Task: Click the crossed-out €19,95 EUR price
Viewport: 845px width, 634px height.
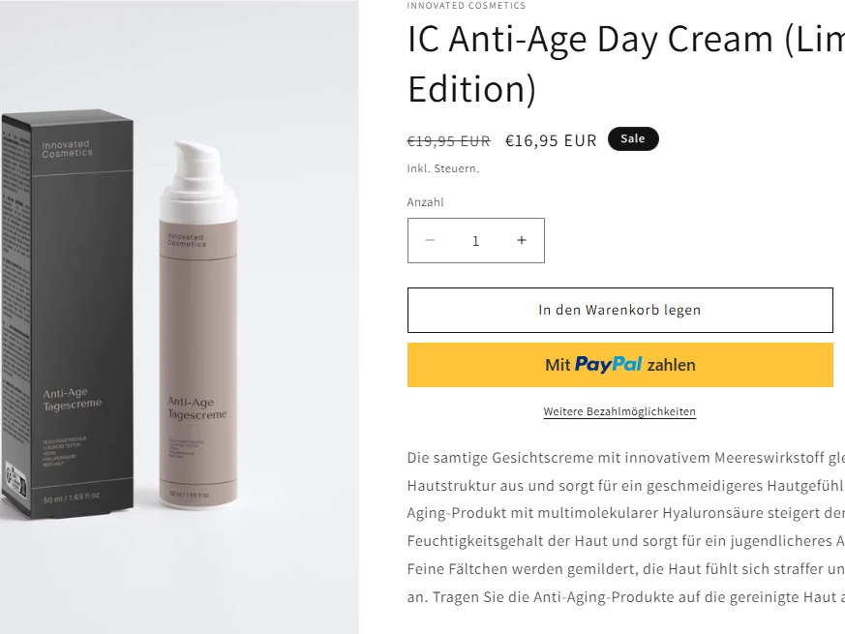Action: [x=448, y=140]
